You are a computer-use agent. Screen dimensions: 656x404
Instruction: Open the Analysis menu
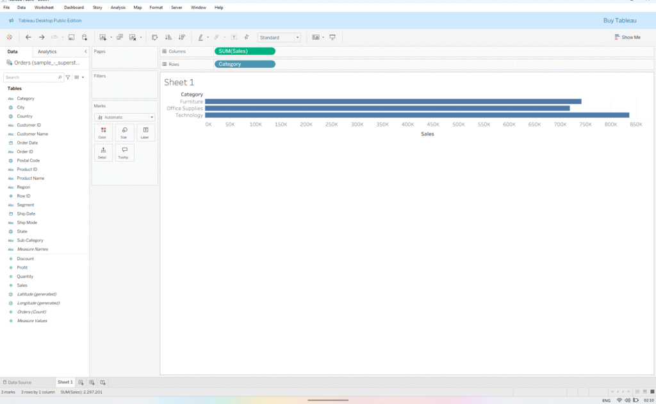coord(118,7)
